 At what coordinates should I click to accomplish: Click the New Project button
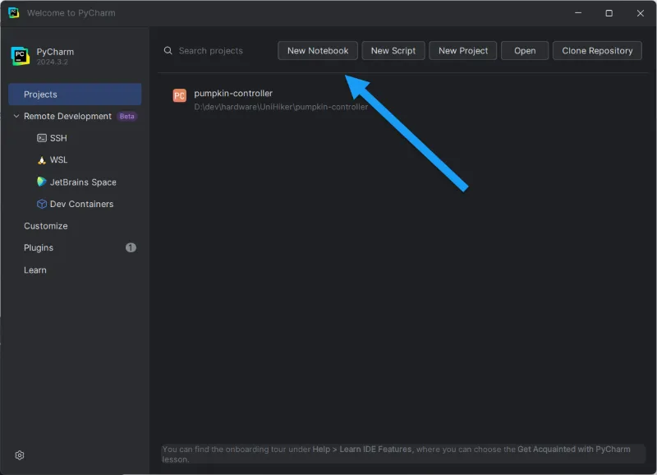click(463, 51)
